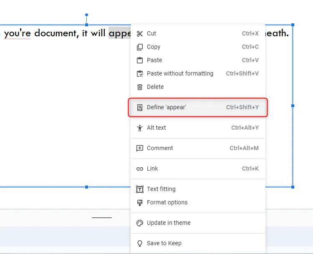Open Alt text option
The height and width of the screenshot is (254, 313).
198,128
